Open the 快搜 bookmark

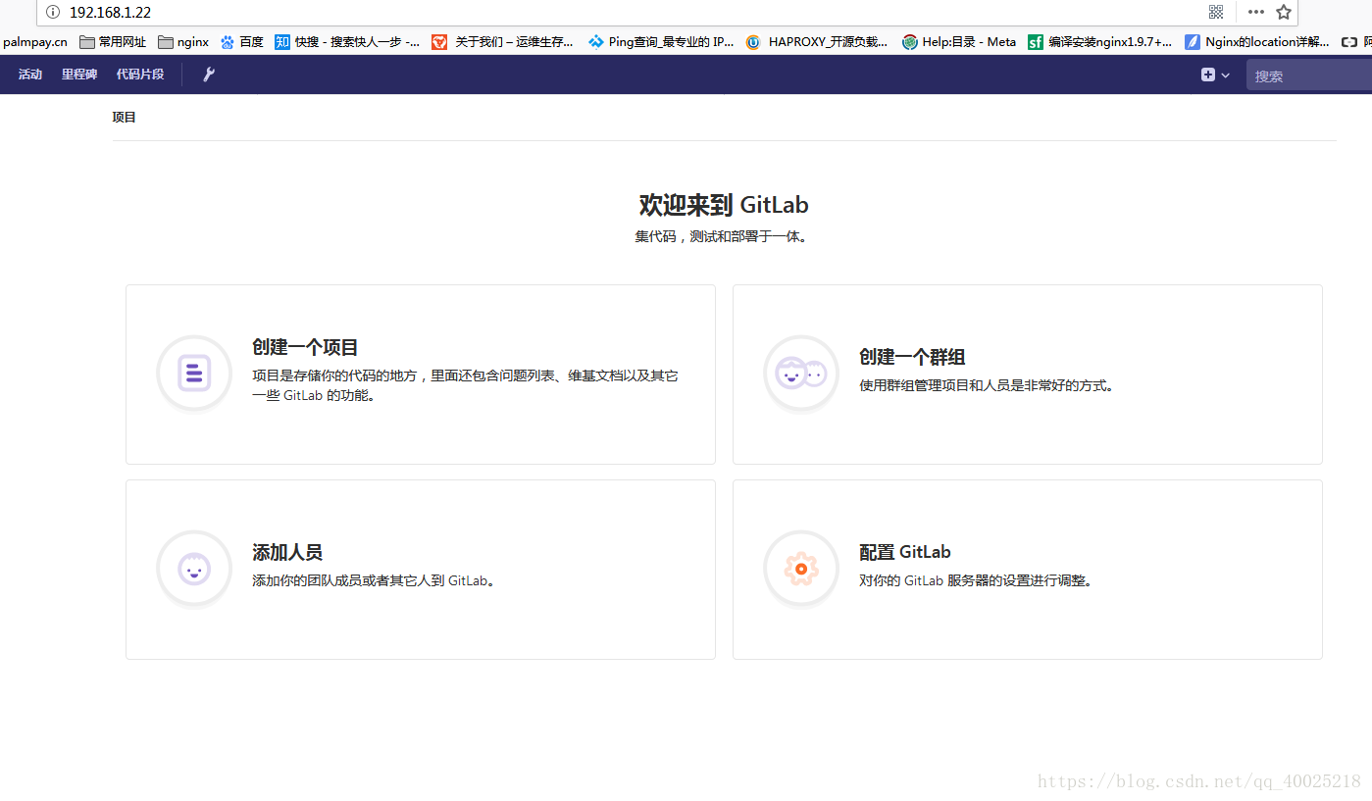(347, 42)
